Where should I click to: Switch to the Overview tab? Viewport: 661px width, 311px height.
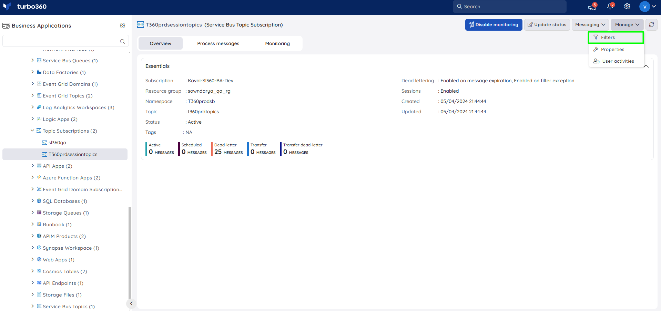[x=161, y=43]
